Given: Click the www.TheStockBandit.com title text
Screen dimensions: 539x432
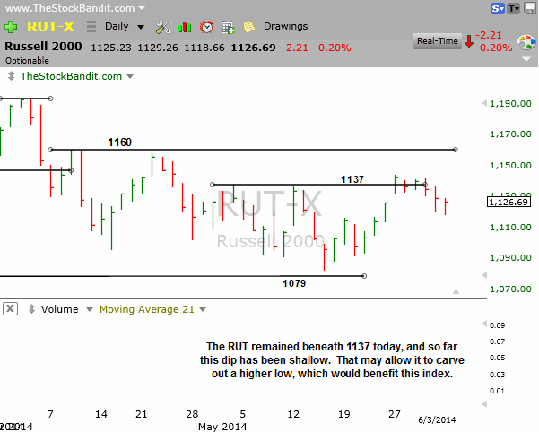Looking at the screenshot, I should point(70,8).
